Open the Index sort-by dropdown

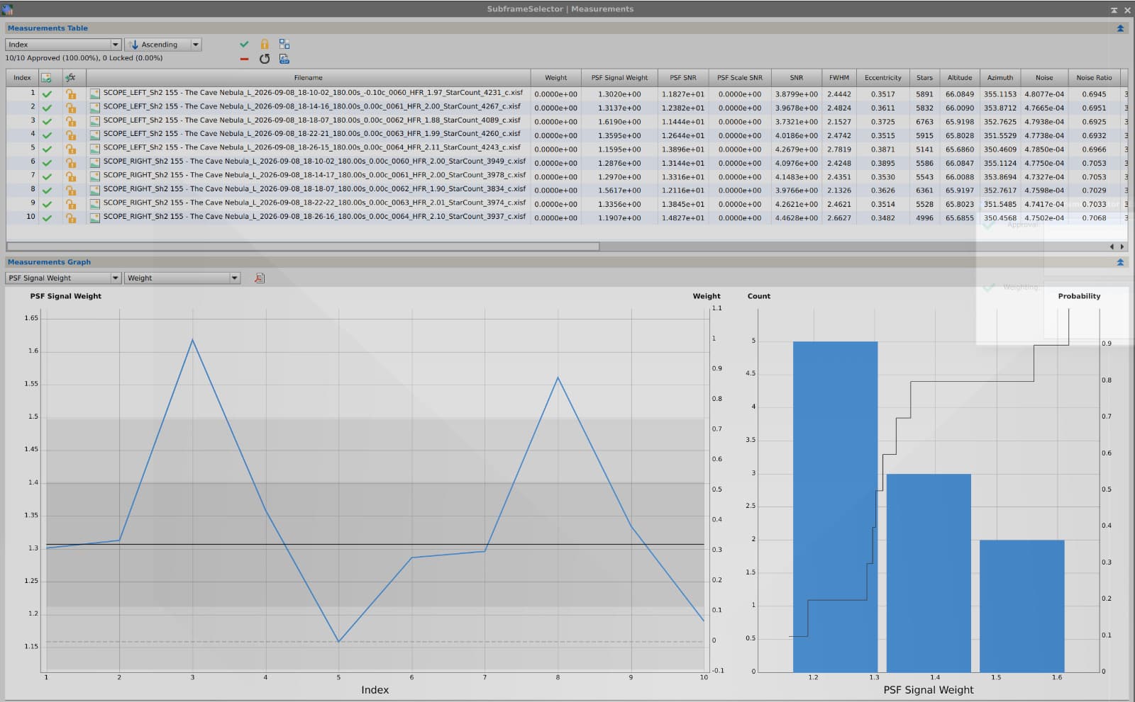tap(63, 45)
